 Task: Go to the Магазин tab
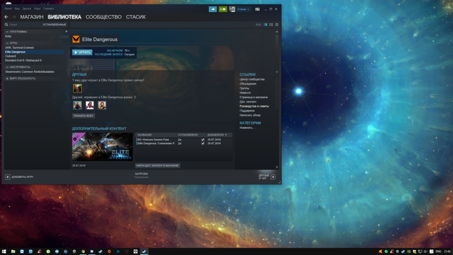(32, 17)
